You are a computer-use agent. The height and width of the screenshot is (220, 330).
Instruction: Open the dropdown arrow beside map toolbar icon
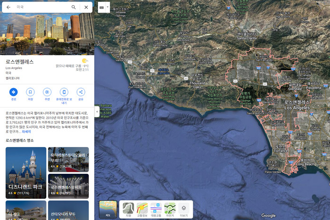(x=107, y=7)
